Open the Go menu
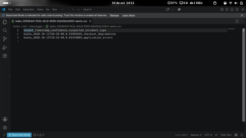The width and height of the screenshot is (246, 138). coord(48,9)
